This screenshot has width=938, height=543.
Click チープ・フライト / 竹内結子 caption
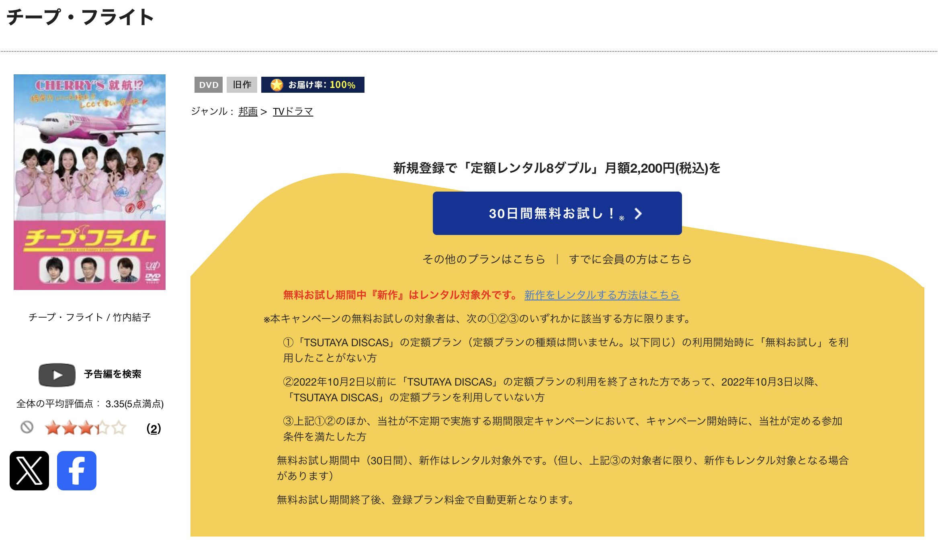(x=90, y=317)
